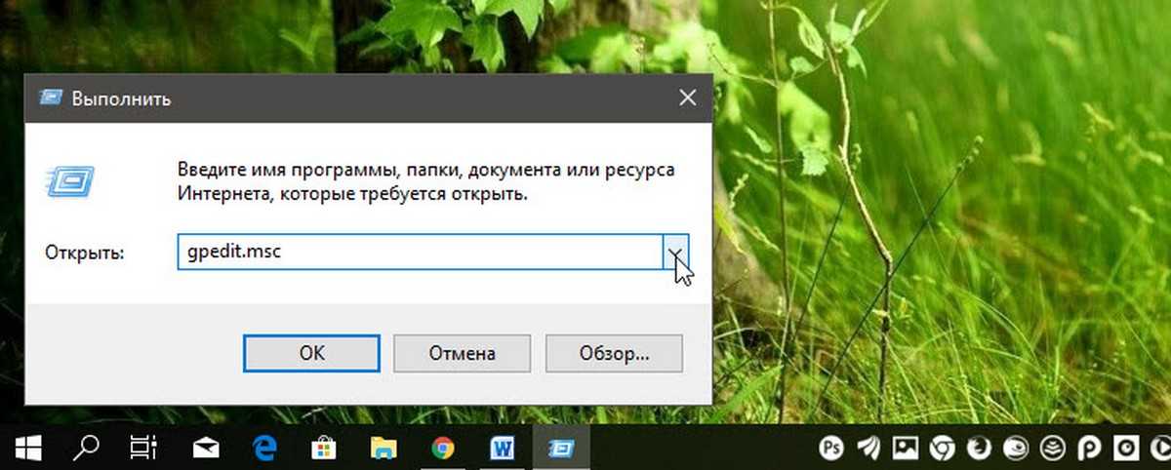Screen dimensions: 1171x470
Task: Click the white Firefox icon on right
Action: coord(979,449)
